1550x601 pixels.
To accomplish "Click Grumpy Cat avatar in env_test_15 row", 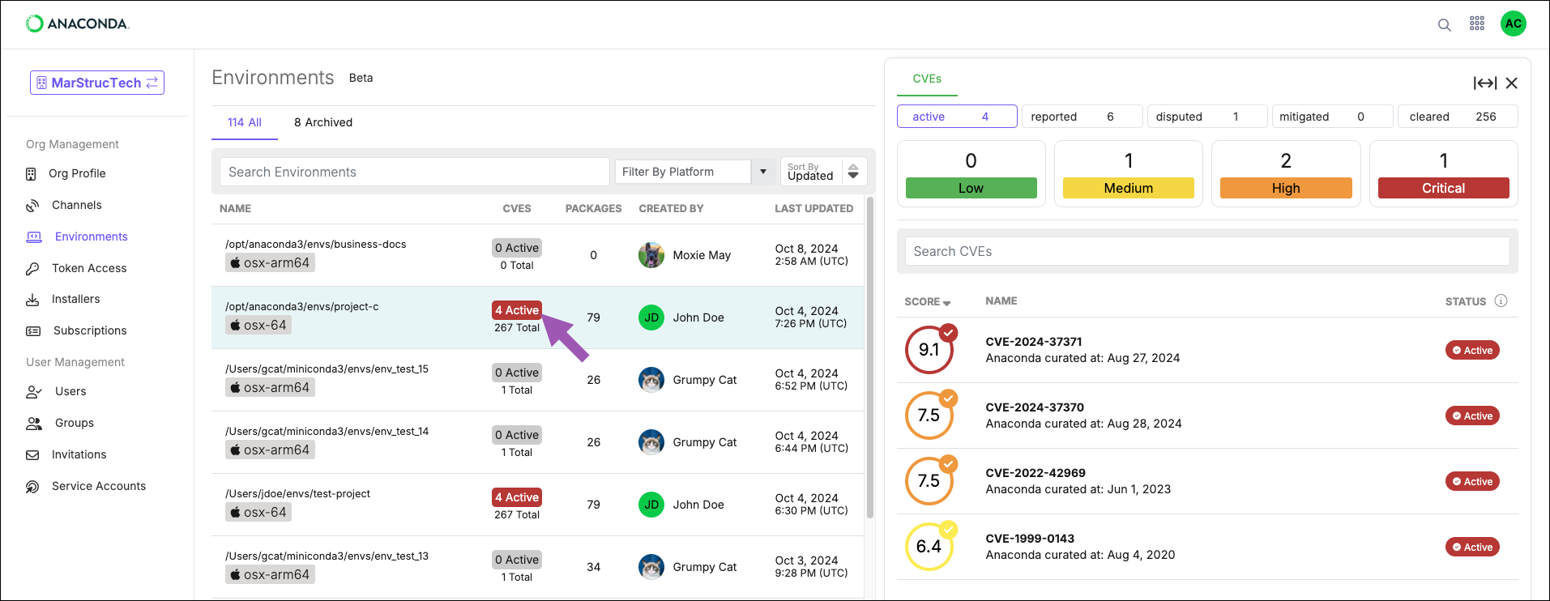I will [x=651, y=380].
